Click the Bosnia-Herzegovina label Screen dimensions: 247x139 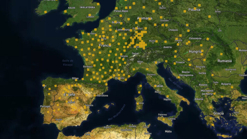coord(186,74)
